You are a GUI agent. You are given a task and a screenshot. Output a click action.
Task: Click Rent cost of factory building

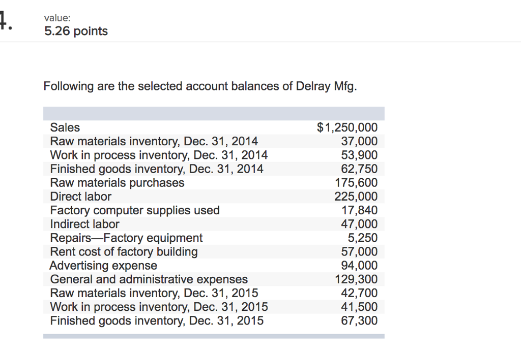[x=124, y=251]
